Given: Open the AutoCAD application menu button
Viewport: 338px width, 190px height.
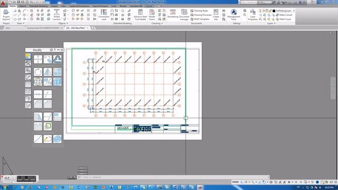Looking at the screenshot, I should point(3,3).
